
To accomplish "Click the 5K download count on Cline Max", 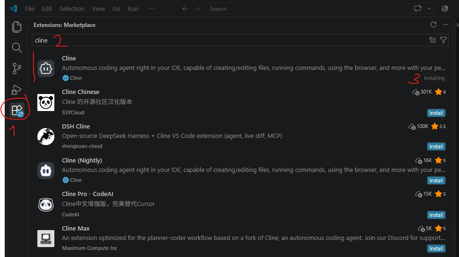I will tap(425, 228).
